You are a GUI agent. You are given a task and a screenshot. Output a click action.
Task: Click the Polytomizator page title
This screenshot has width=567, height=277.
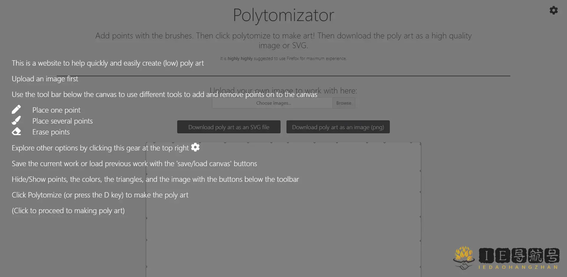283,15
